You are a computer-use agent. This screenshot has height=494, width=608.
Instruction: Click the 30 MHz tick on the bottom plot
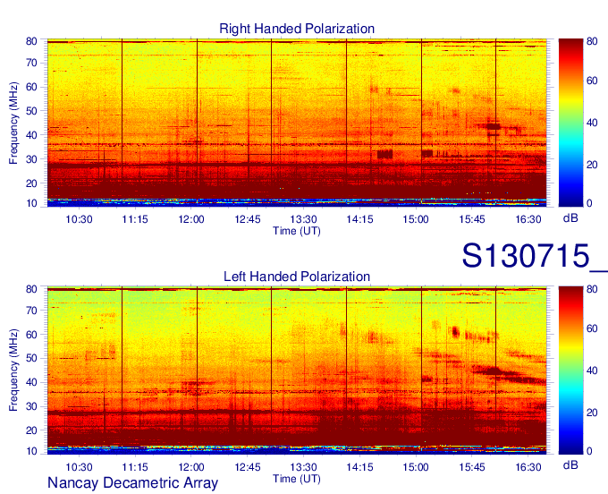[31, 406]
